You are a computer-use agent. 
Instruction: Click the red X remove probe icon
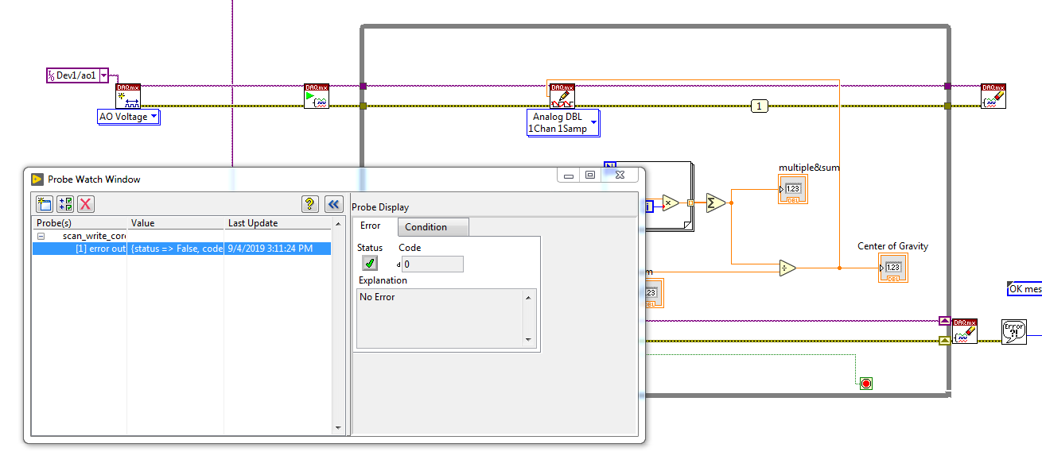point(85,204)
